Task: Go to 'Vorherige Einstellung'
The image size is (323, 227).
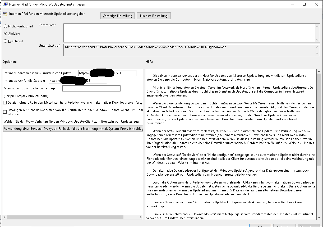Action: tap(117, 16)
